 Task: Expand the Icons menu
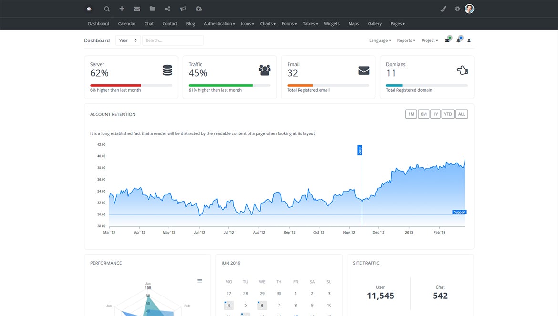248,24
